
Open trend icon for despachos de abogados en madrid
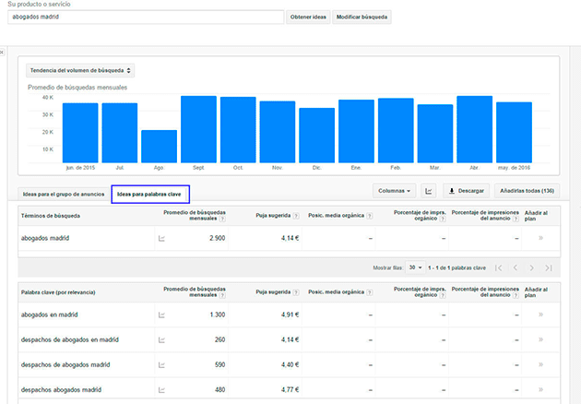coord(161,339)
